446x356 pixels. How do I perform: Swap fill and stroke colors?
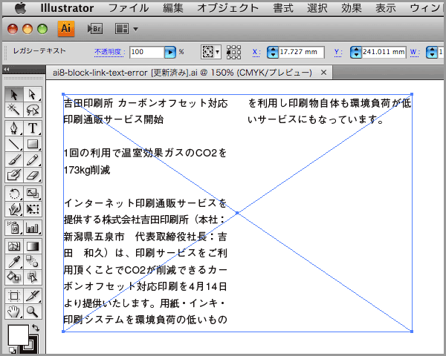point(35,327)
